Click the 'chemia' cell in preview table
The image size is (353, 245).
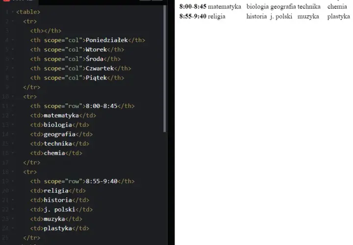[337, 6]
